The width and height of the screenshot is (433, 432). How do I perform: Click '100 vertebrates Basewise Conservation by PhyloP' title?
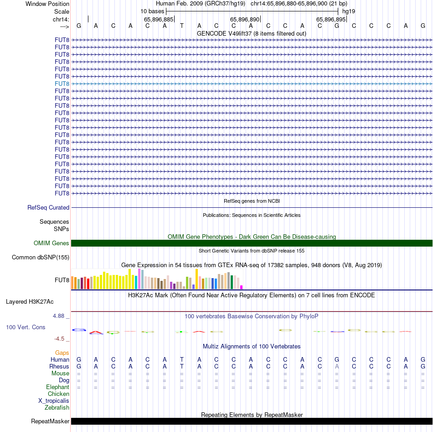tap(252, 316)
